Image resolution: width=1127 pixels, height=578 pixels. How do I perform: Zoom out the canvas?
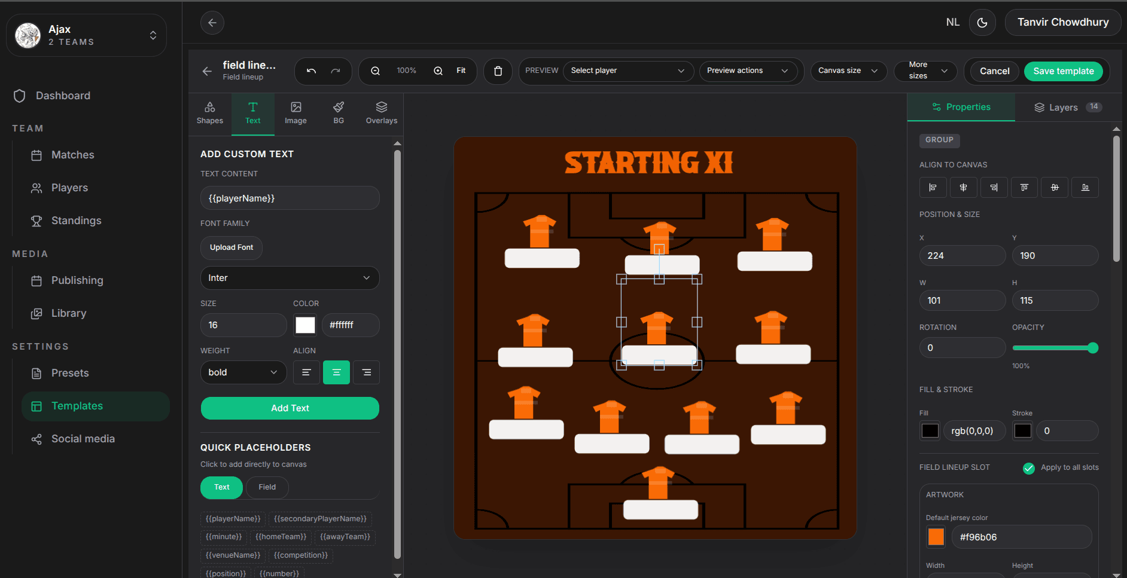point(375,71)
